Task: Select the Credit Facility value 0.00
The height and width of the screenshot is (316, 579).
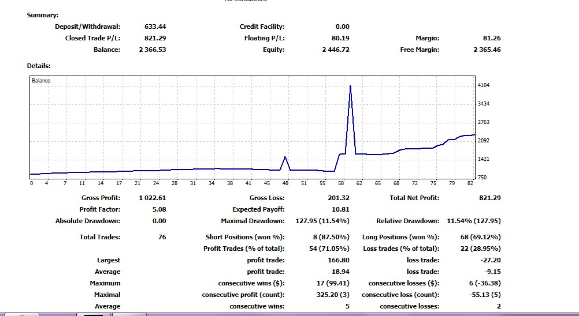Action: click(x=342, y=27)
